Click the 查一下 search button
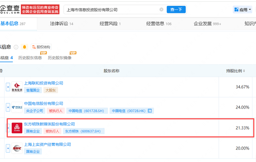This screenshot has width=256, height=162. pyautogui.click(x=176, y=9)
